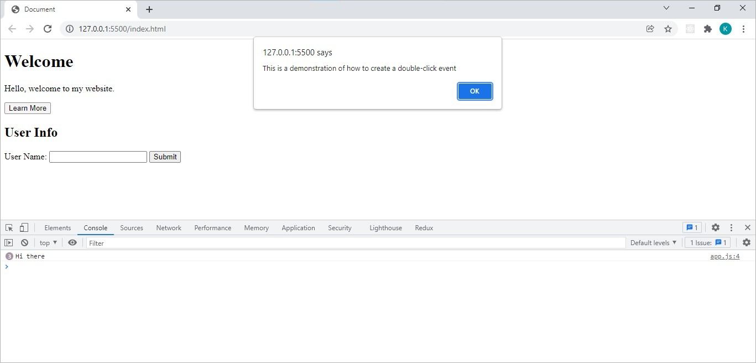Close the Document tab
Image resolution: width=756 pixels, height=363 pixels.
tap(128, 9)
